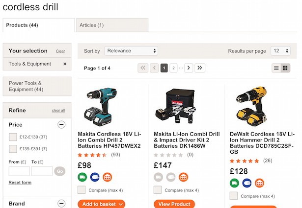
Task: Open the Sort by Relevance dropdown
Action: (131, 51)
